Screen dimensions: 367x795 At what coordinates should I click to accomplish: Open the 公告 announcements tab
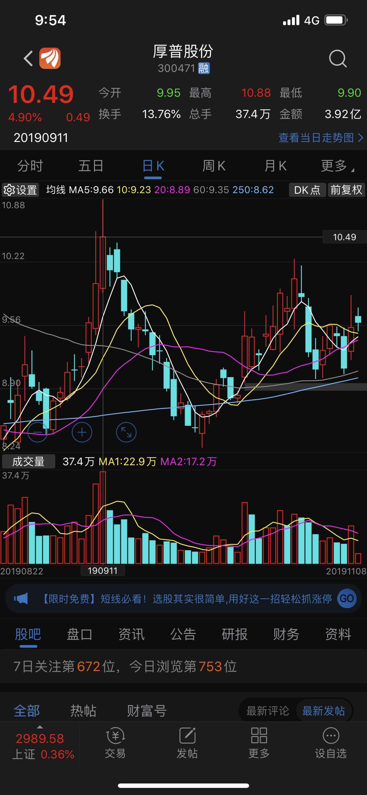pyautogui.click(x=183, y=634)
